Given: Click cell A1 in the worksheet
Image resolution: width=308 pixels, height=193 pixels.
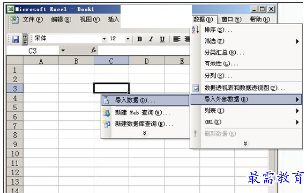Looking at the screenshot, I should 41,70.
